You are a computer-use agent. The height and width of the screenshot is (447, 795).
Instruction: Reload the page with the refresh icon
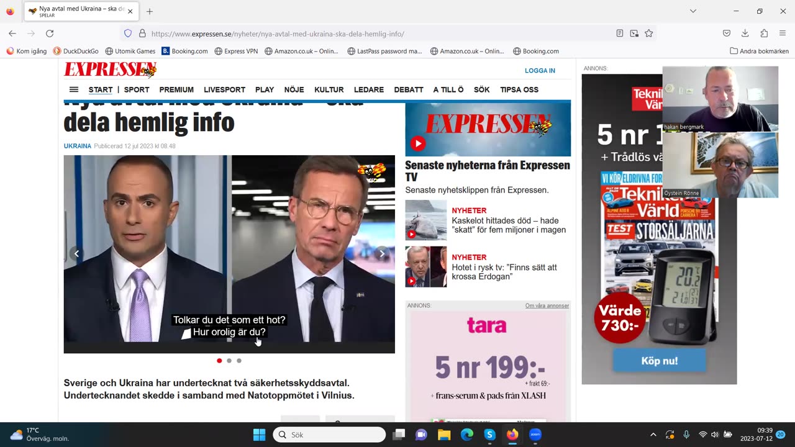point(50,34)
